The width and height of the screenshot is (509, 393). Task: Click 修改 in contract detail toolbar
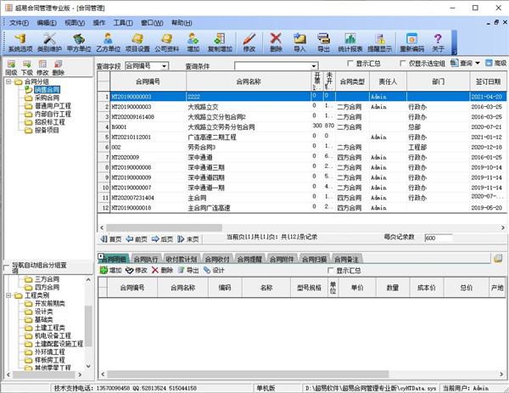137,270
